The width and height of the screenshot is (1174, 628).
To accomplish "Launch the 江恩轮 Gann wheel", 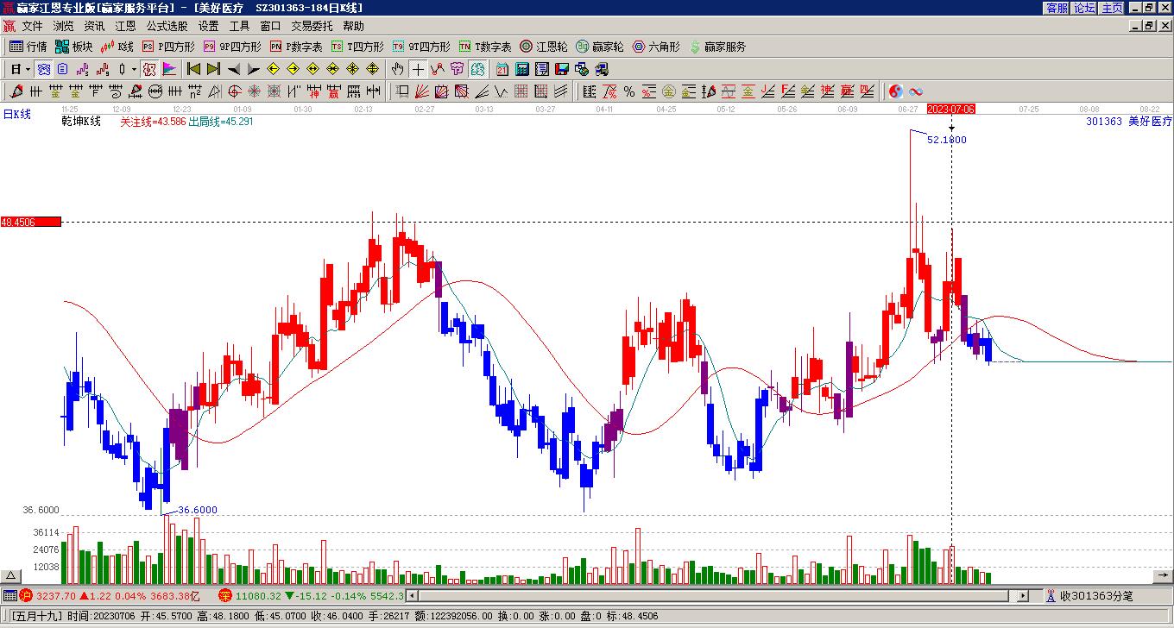I will tap(544, 47).
